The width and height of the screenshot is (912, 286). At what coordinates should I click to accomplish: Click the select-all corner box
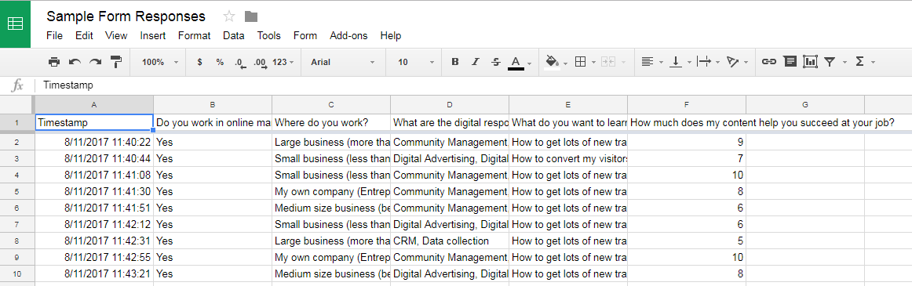[x=17, y=105]
